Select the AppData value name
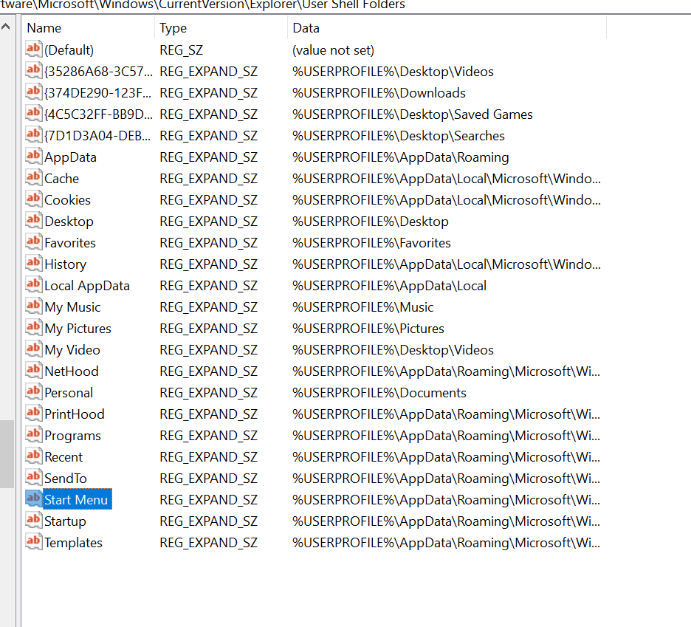Viewport: 691px width, 627px height. point(71,157)
